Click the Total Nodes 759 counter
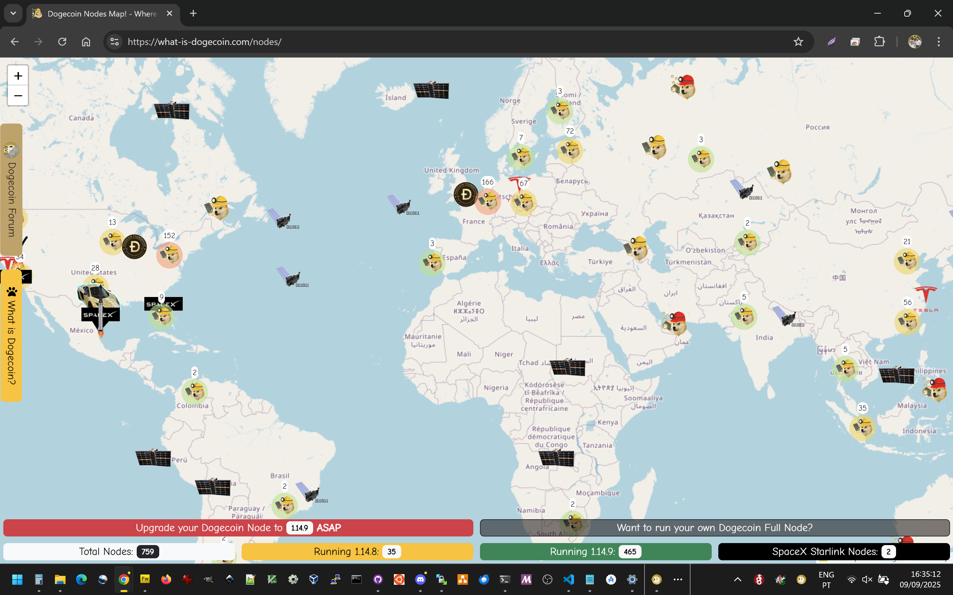Viewport: 953px width, 595px height. coord(119,552)
